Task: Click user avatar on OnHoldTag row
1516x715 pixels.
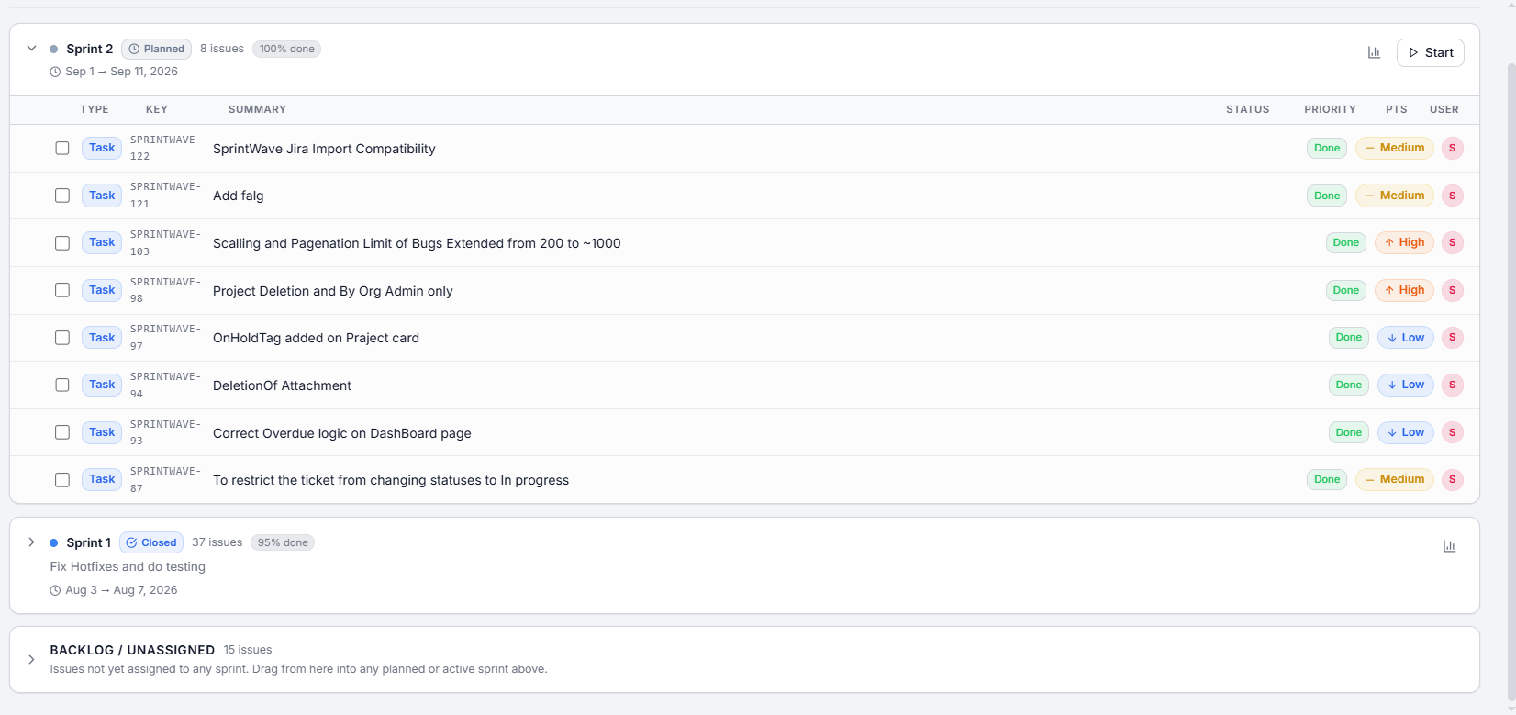Action: (x=1452, y=338)
